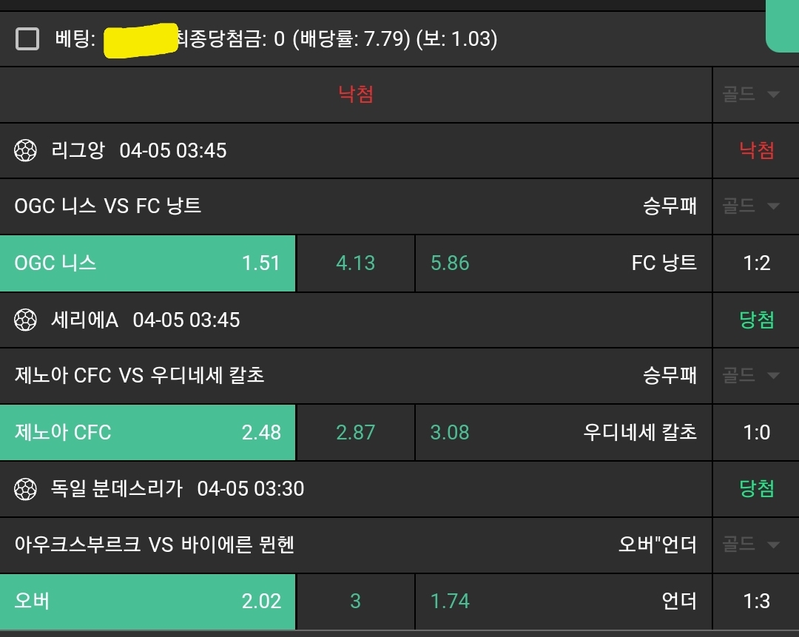The height and width of the screenshot is (637, 799).
Task: Select the OGC 니스 win pick at 1.51
Action: [x=148, y=263]
